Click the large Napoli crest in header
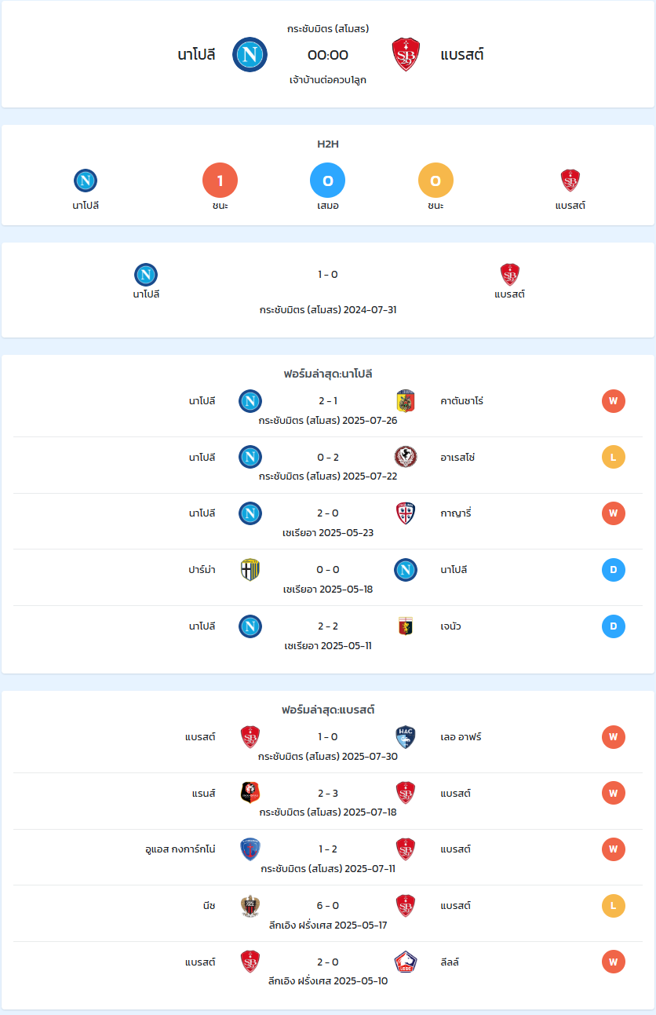656x1015 pixels. point(250,55)
